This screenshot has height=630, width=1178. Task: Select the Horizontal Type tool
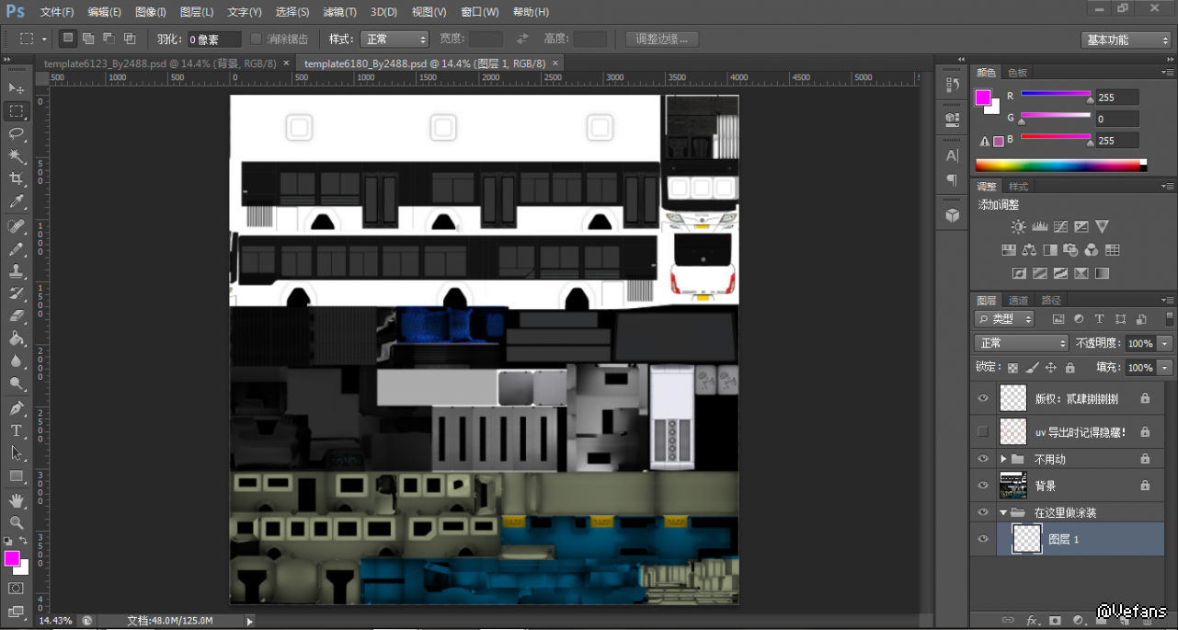[16, 430]
